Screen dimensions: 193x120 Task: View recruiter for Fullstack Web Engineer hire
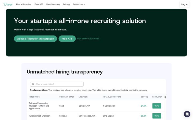(x=157, y=116)
